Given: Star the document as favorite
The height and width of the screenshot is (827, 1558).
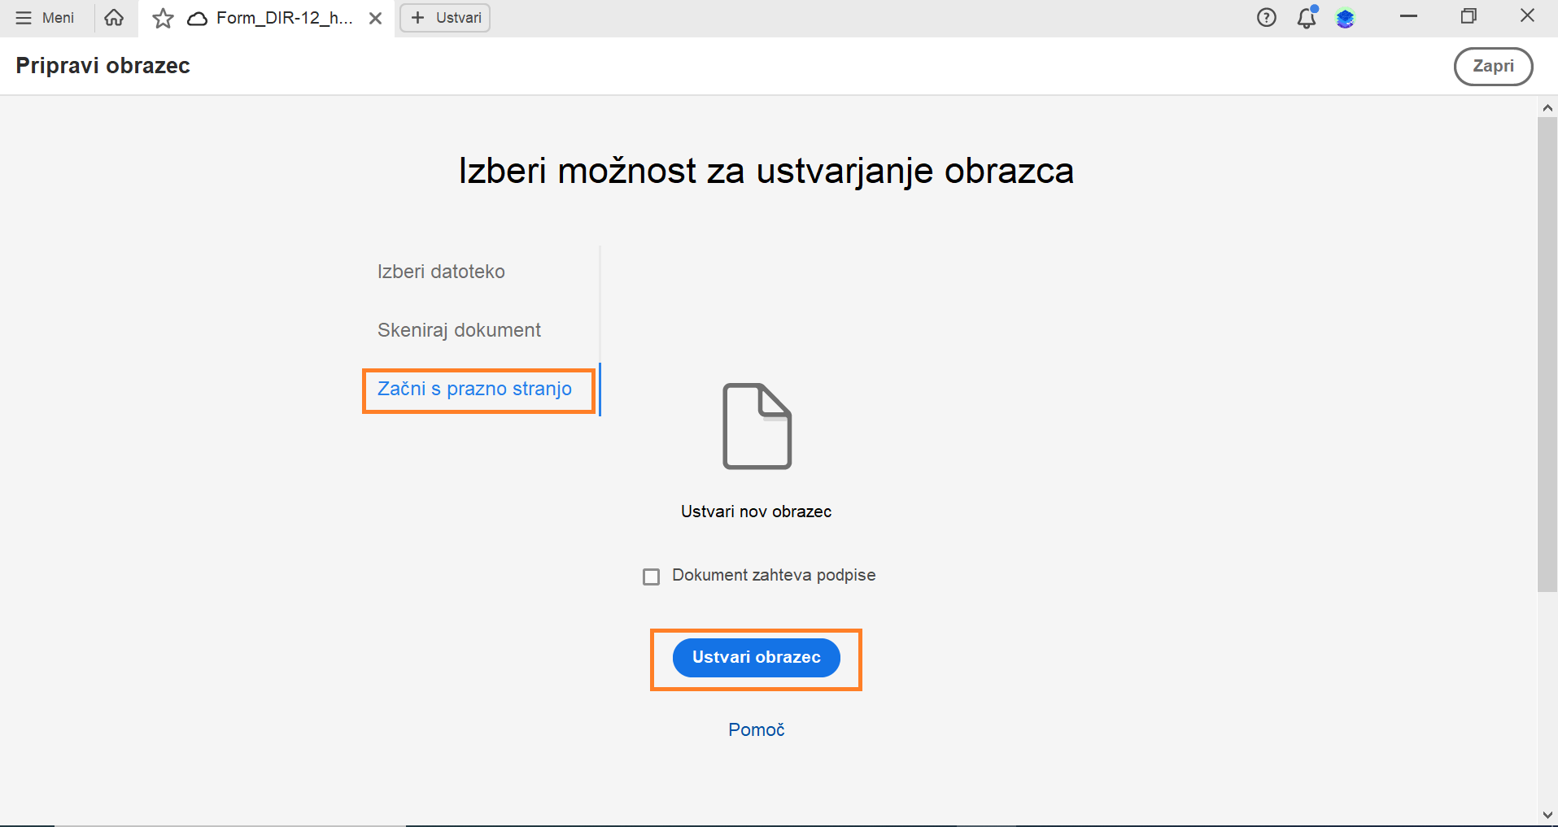Looking at the screenshot, I should point(163,17).
